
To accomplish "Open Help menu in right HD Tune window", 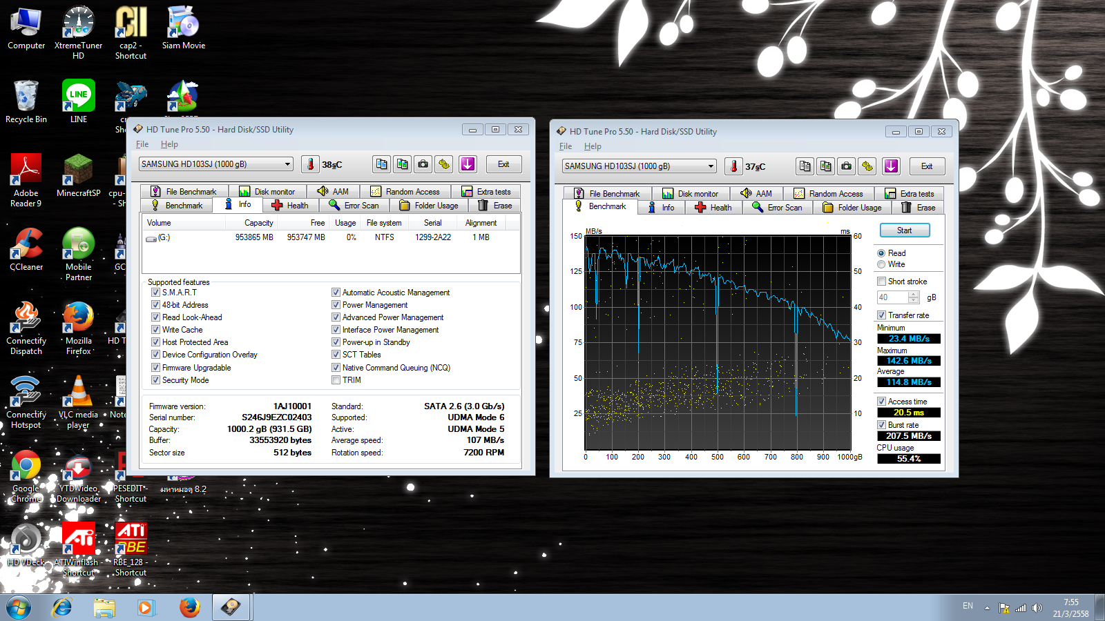I will [593, 146].
